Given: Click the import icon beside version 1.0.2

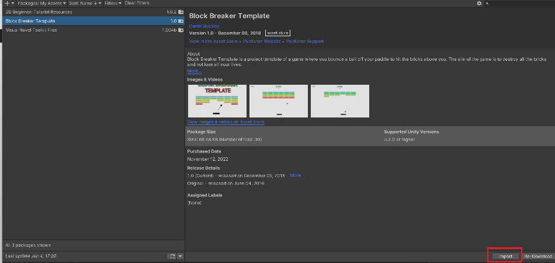Looking at the screenshot, I should click(181, 12).
